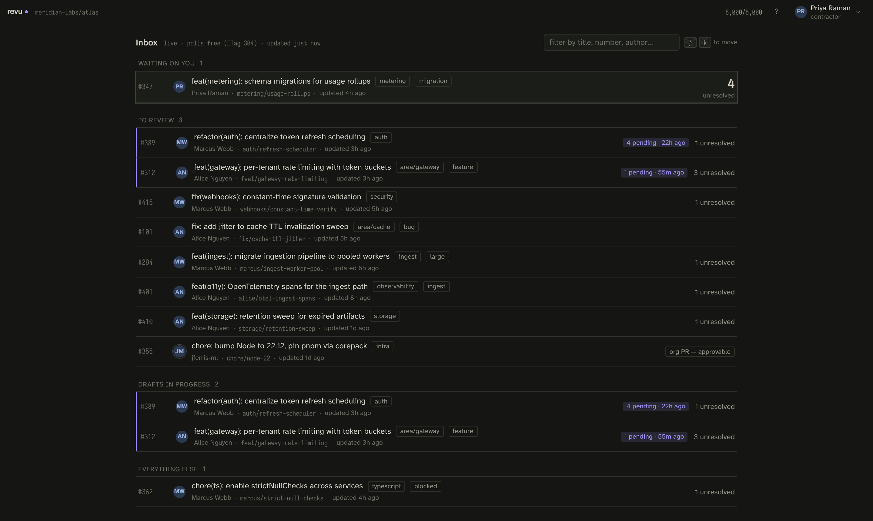The width and height of the screenshot is (873, 521).
Task: Click MW avatar on row #415
Action: [x=179, y=202]
